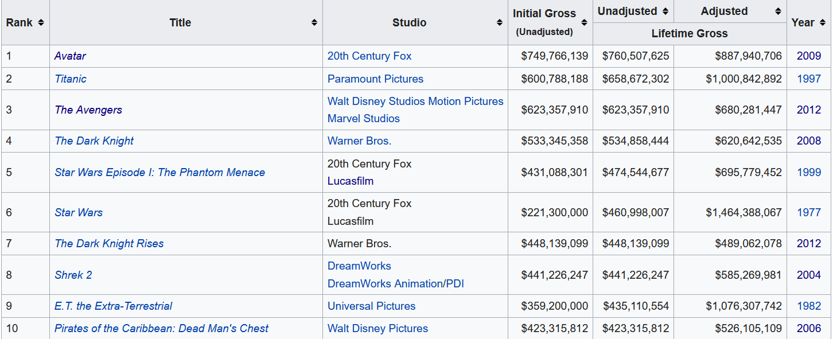The height and width of the screenshot is (339, 833).
Task: Open the Avatar film article
Action: coord(70,56)
